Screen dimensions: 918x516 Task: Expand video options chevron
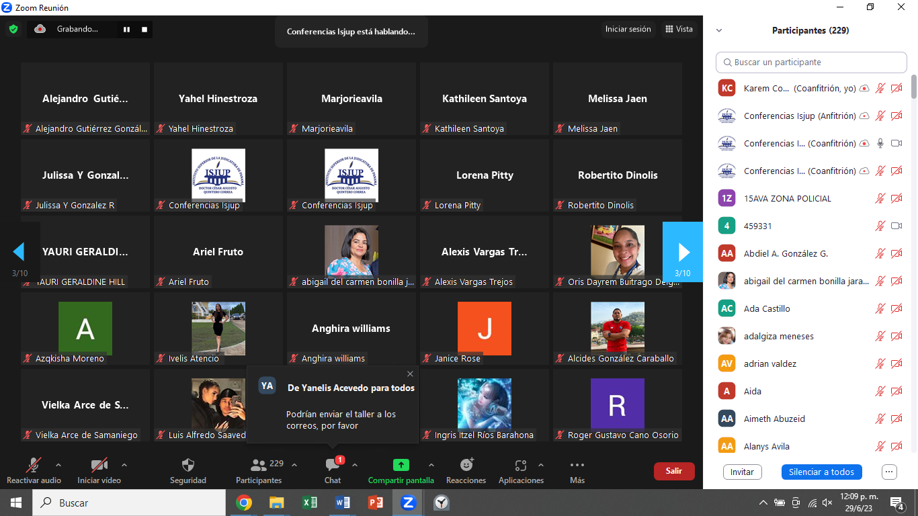pos(124,465)
